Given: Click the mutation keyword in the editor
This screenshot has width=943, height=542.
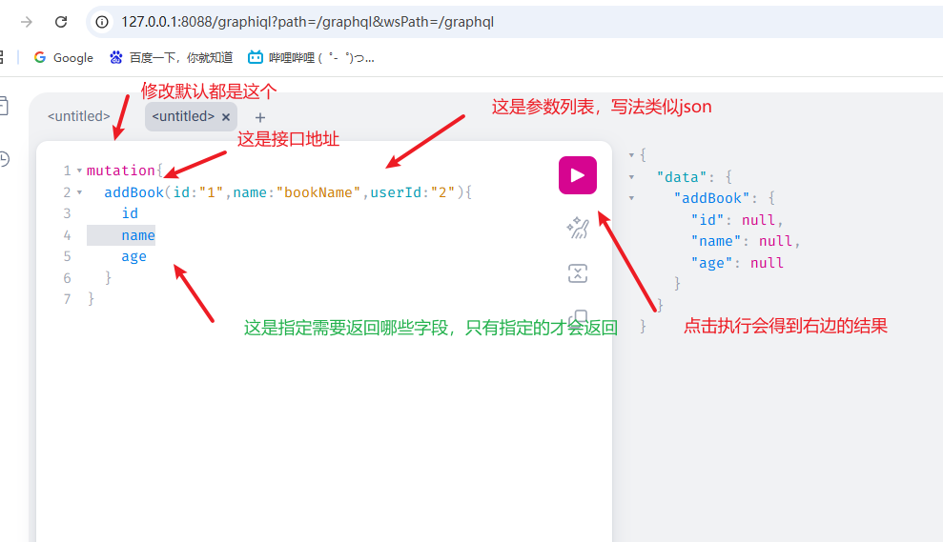Looking at the screenshot, I should tap(121, 171).
